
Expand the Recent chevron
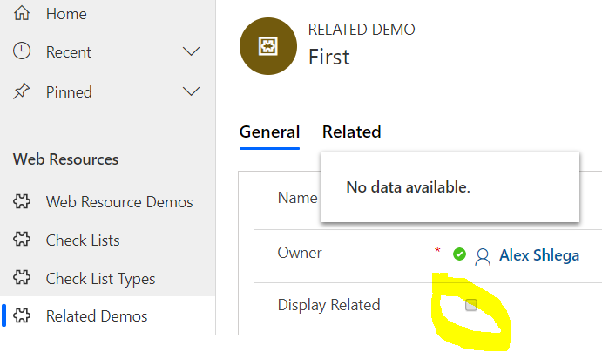191,51
